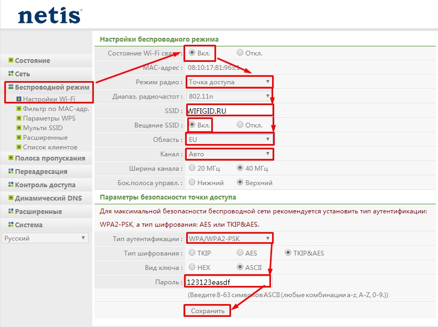Image resolution: width=438 pixels, height=327 pixels.
Task: Open Контроль доступа menu section
Action: coord(45,185)
